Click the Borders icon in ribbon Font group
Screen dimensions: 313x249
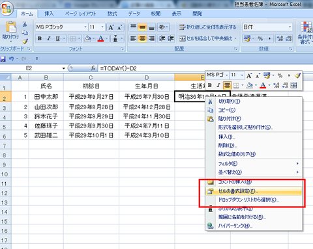[x=73, y=38]
